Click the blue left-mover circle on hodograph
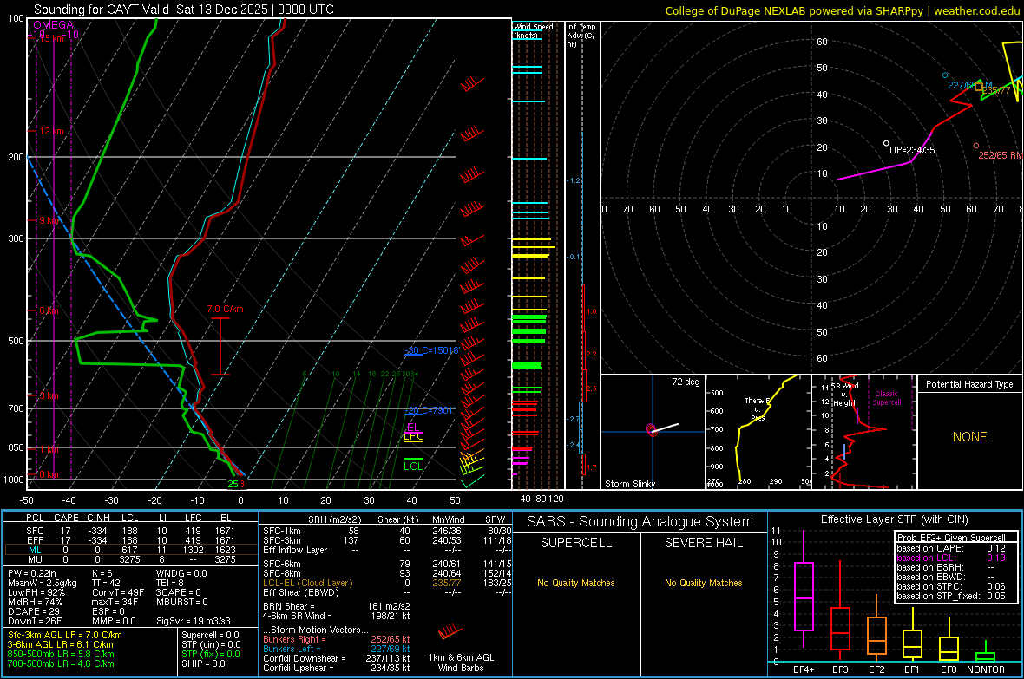Screen dimensions: 1024x679 [x=945, y=75]
